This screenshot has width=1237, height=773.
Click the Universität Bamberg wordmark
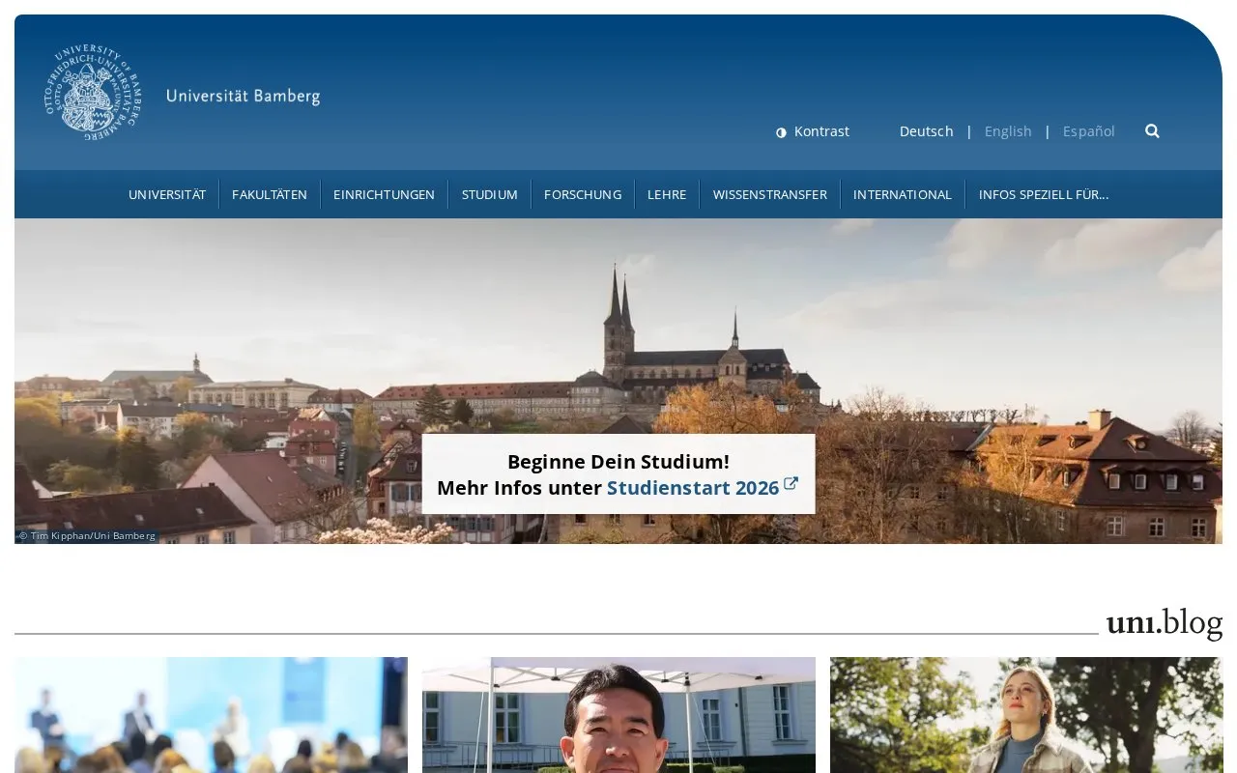pyautogui.click(x=243, y=96)
